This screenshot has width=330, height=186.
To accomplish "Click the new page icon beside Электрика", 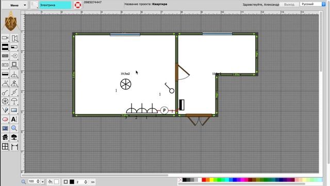I will click(34, 5).
